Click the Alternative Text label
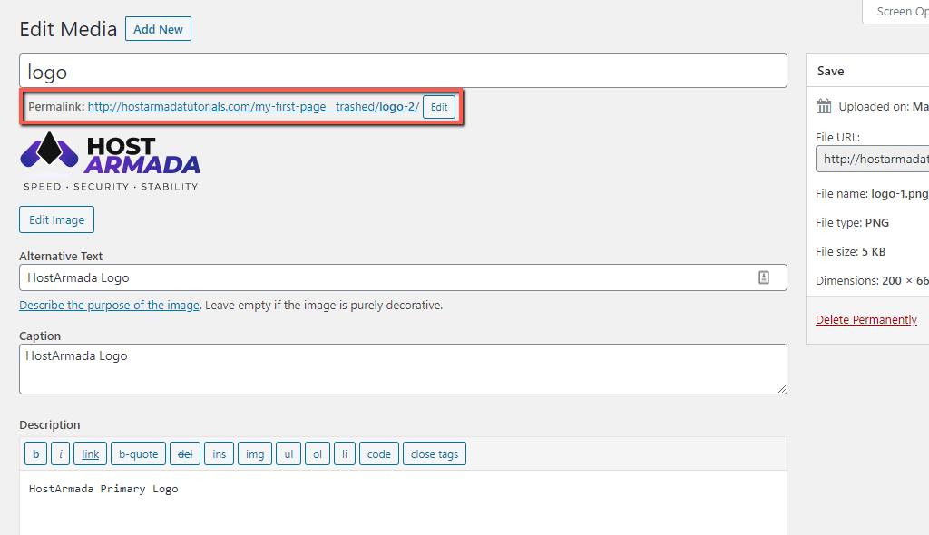 click(x=61, y=256)
